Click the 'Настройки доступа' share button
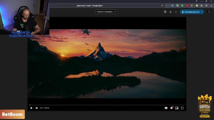The width and height of the screenshot is (214, 120). (191, 12)
